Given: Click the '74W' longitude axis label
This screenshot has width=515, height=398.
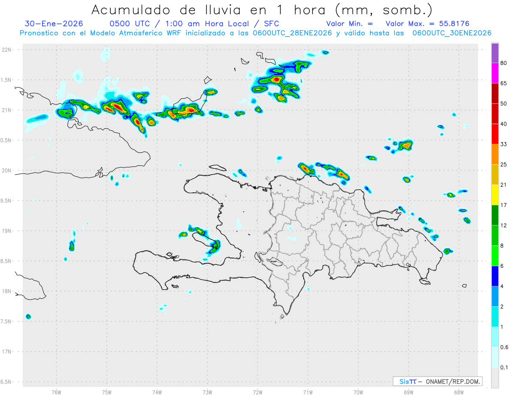Looking at the screenshot, I should (157, 392).
